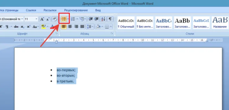Click the right indent ruler marker
Viewport: 229px width, 110px height.
click(207, 41)
